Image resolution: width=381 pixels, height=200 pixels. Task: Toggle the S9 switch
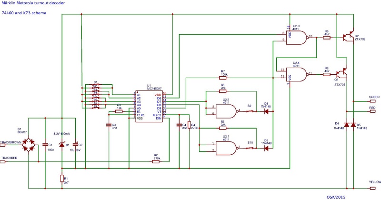coord(249,111)
